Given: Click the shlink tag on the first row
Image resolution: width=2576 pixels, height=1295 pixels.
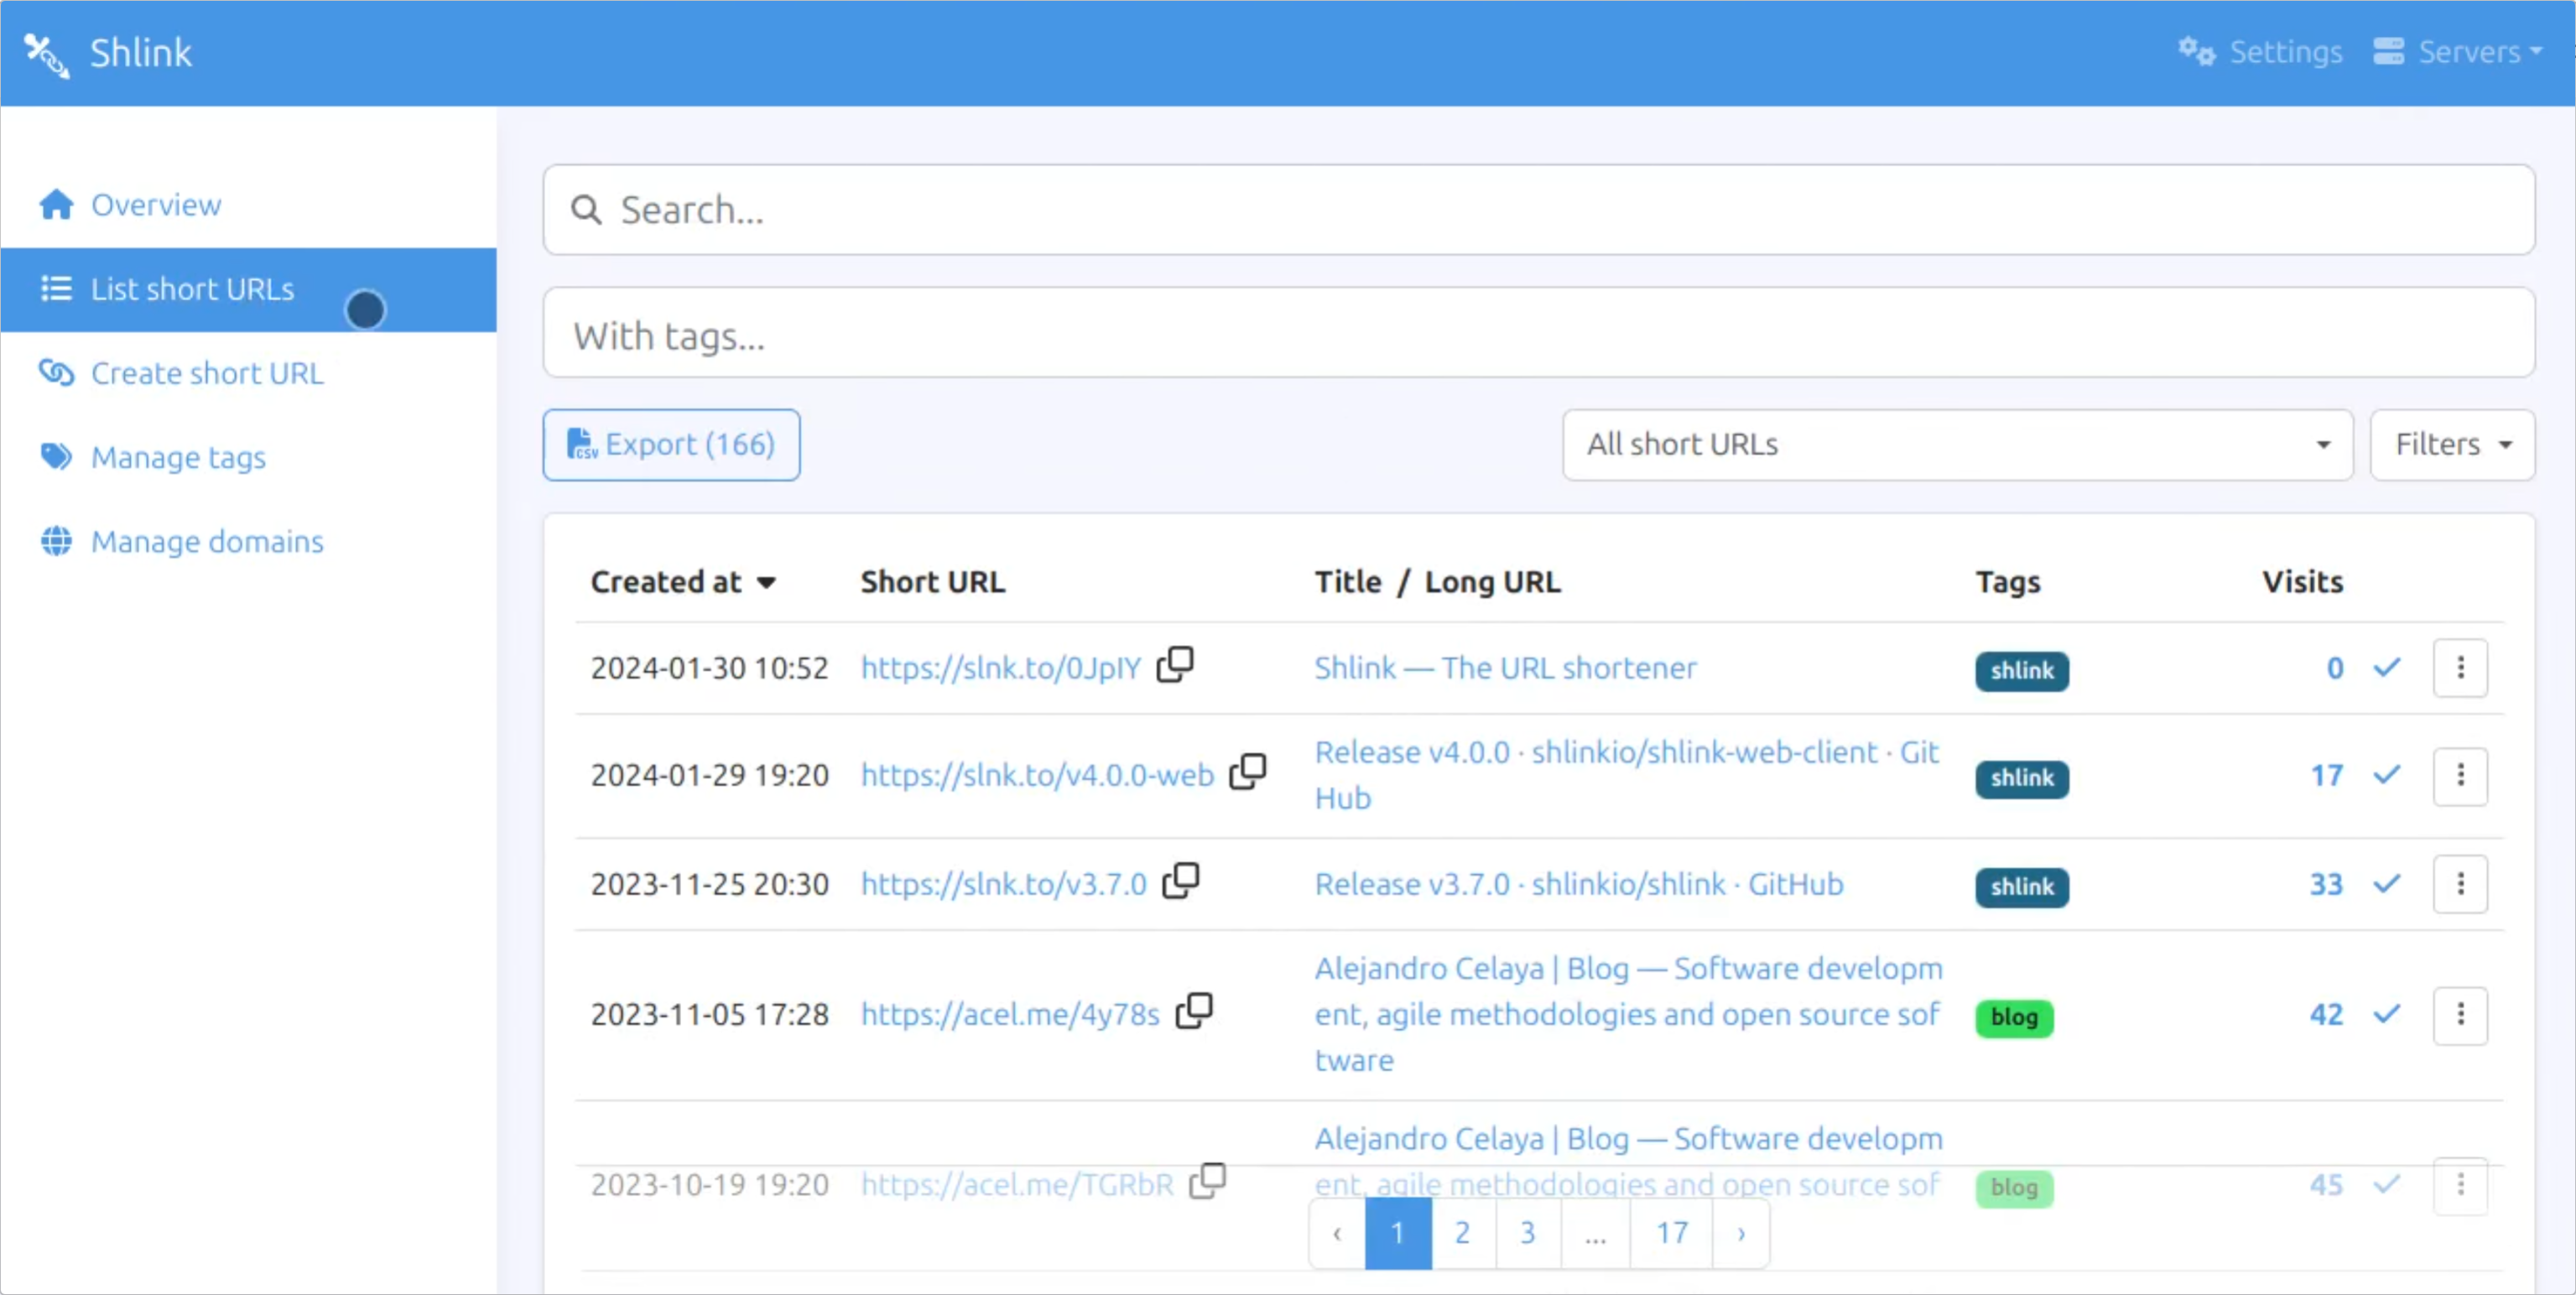Looking at the screenshot, I should (2021, 671).
